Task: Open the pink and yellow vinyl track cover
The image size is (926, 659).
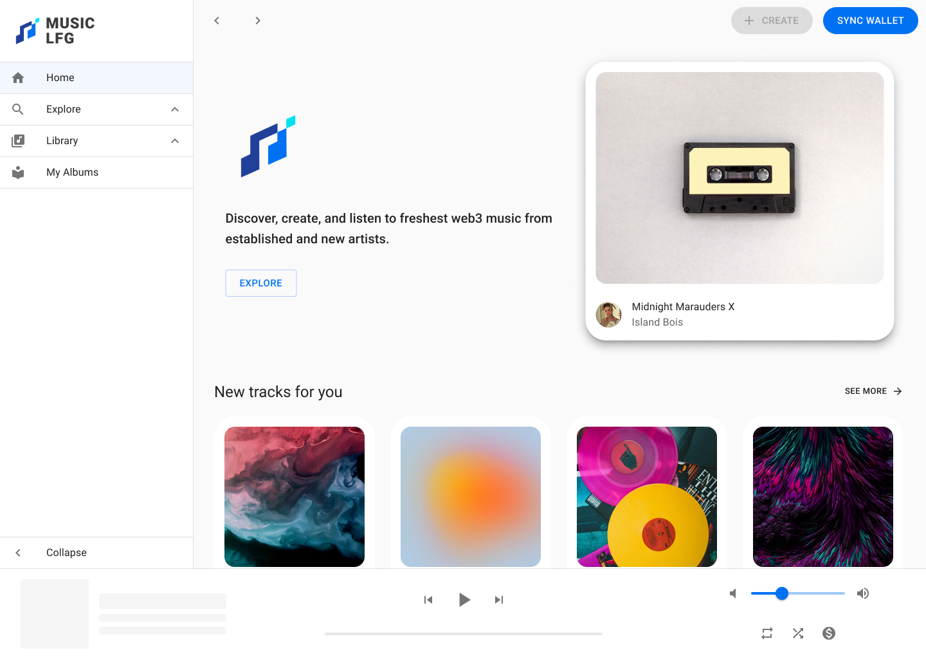Action: pyautogui.click(x=647, y=497)
